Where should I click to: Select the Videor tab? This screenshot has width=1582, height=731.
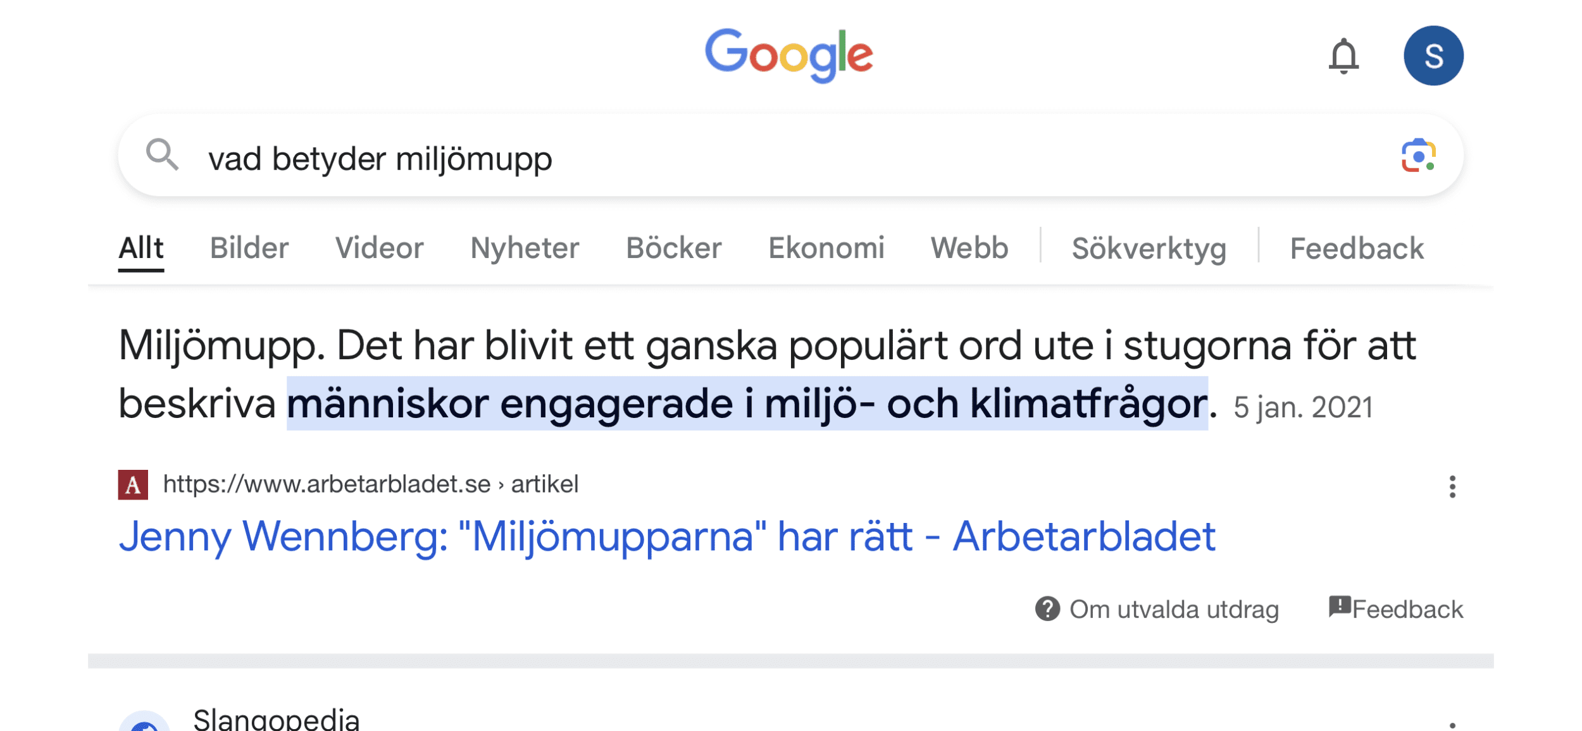tap(380, 248)
